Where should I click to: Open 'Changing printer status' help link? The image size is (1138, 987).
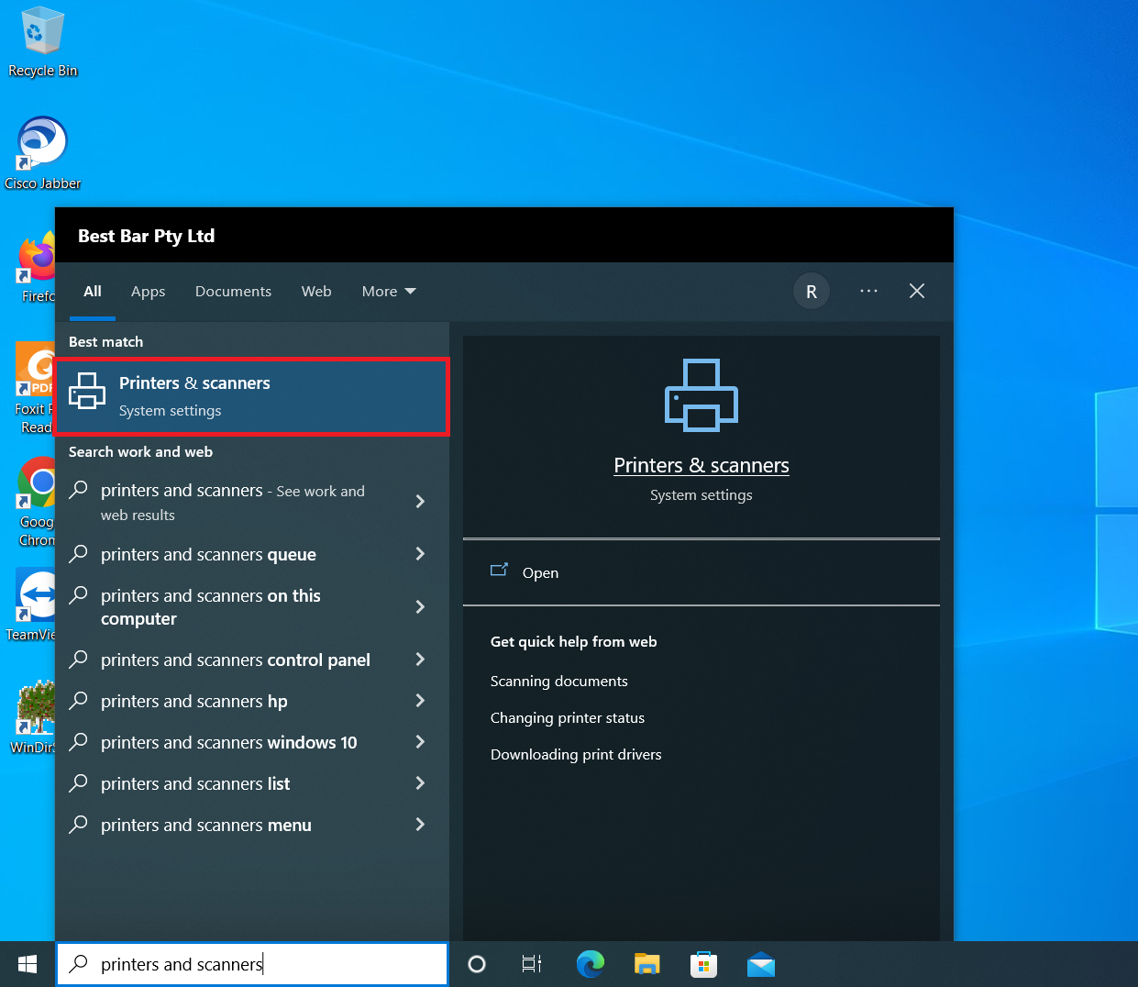[568, 717]
